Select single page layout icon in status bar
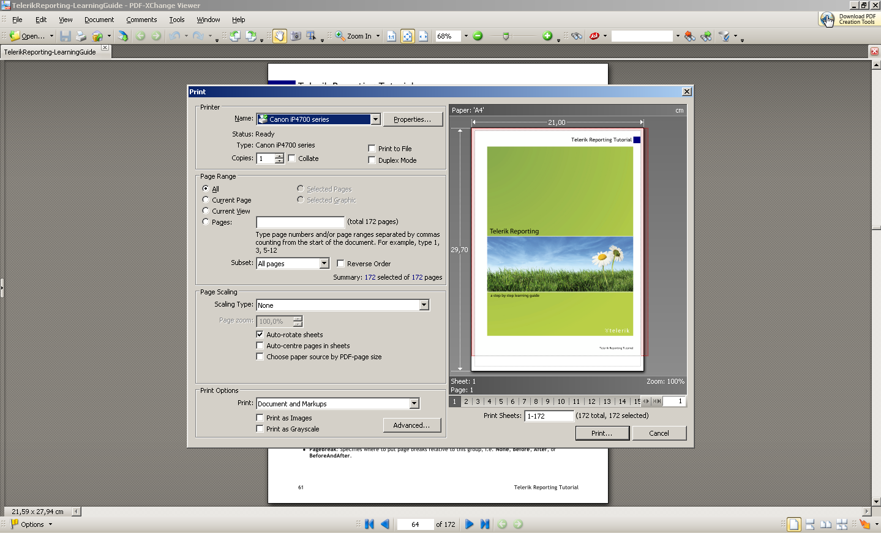This screenshot has height=533, width=881. coord(794,524)
